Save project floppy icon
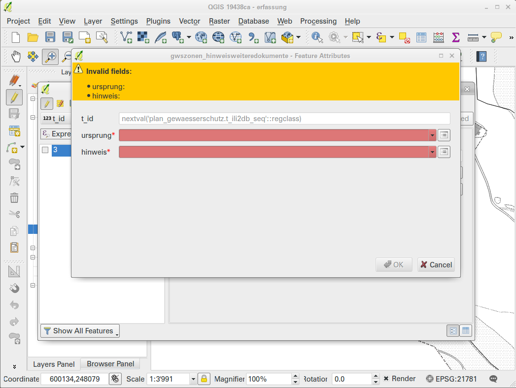Viewport: 516px width, 388px height. [x=50, y=37]
